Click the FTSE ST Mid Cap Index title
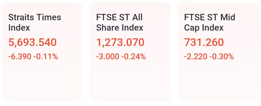The image size is (261, 106). tap(210, 22)
